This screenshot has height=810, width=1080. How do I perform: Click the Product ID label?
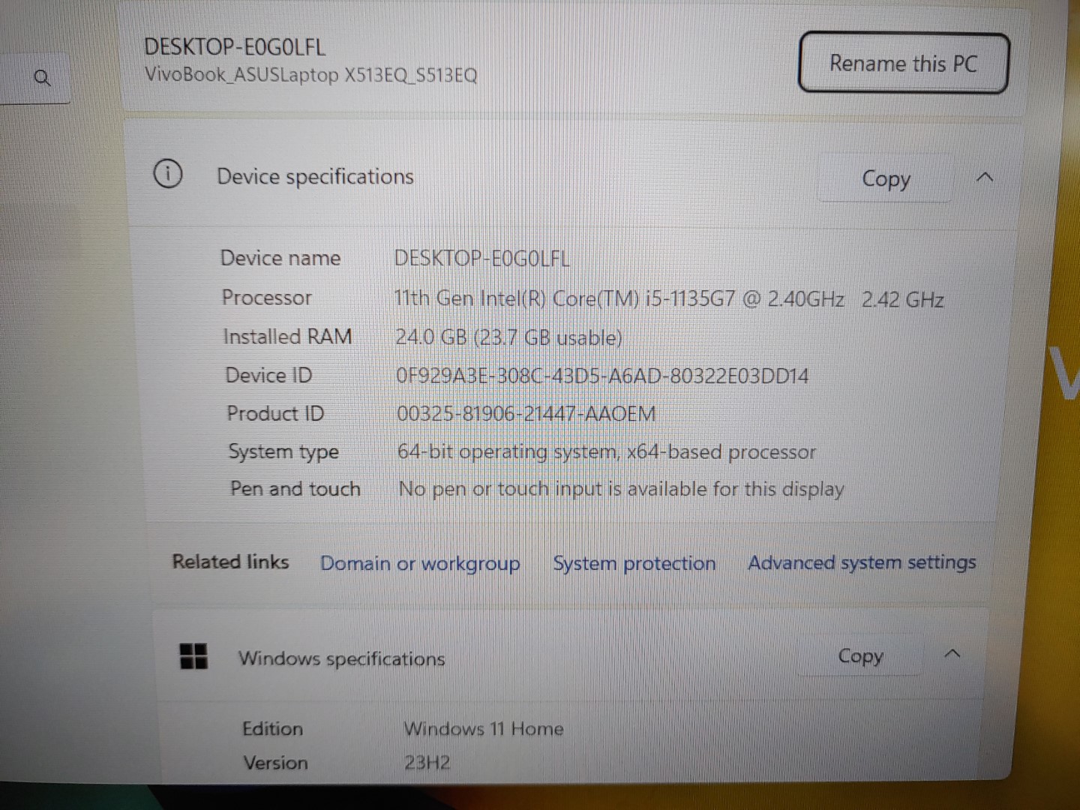tap(276, 413)
